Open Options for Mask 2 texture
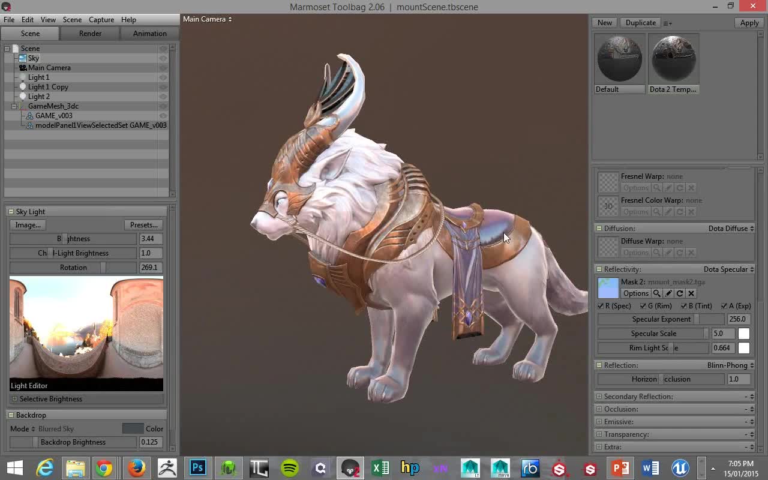Viewport: 768px width, 480px height. pyautogui.click(x=636, y=293)
